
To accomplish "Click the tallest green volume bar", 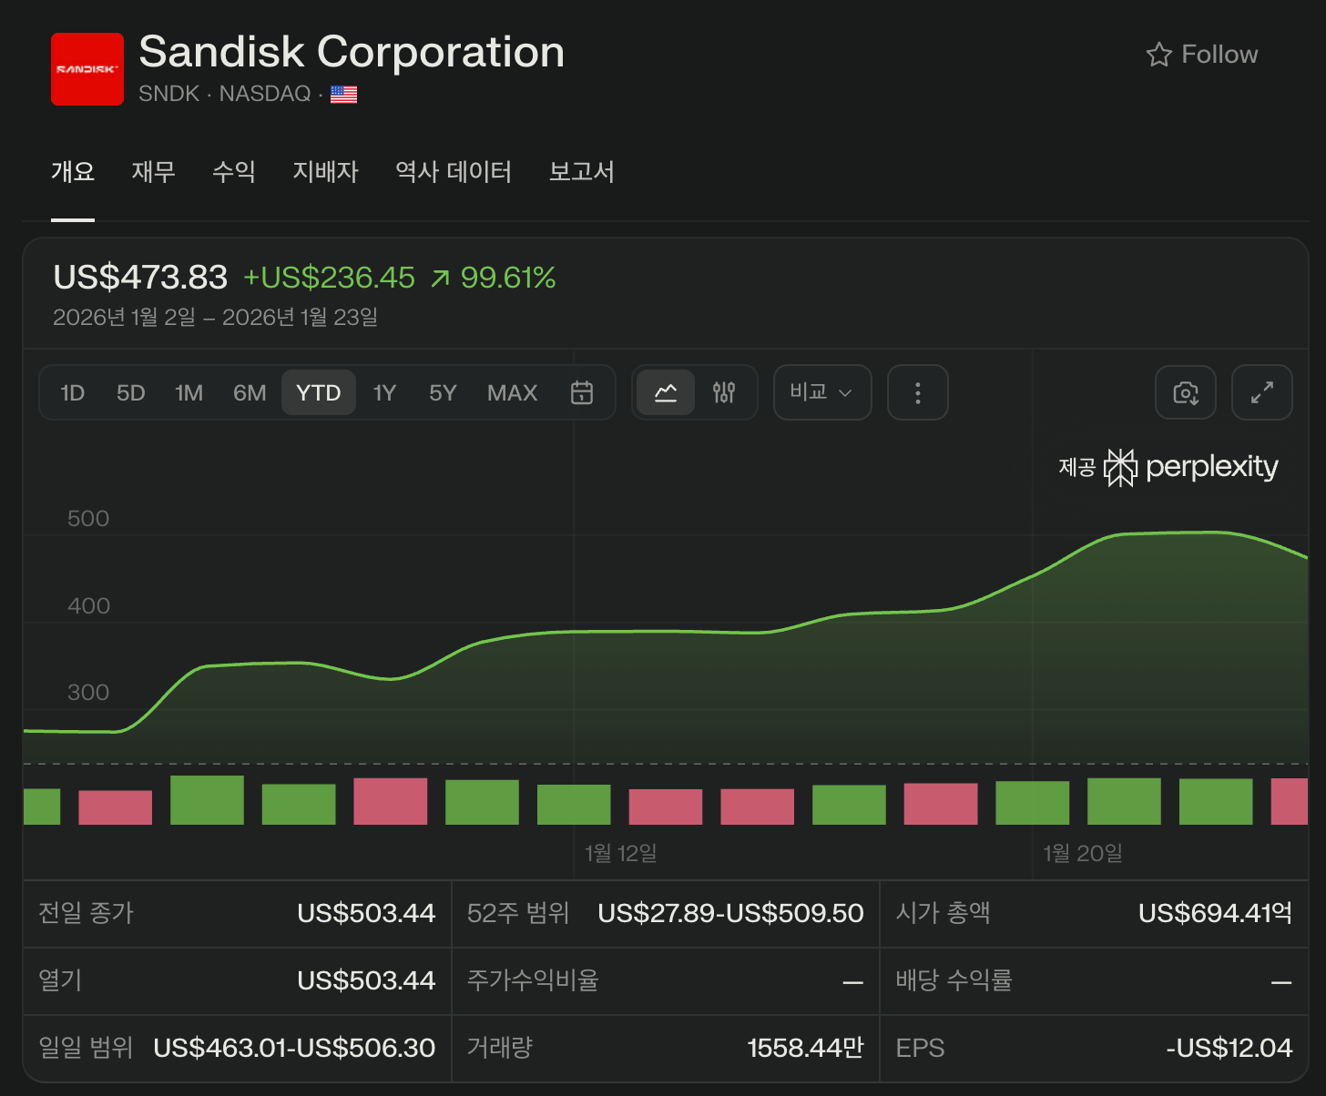I will pyautogui.click(x=207, y=800).
